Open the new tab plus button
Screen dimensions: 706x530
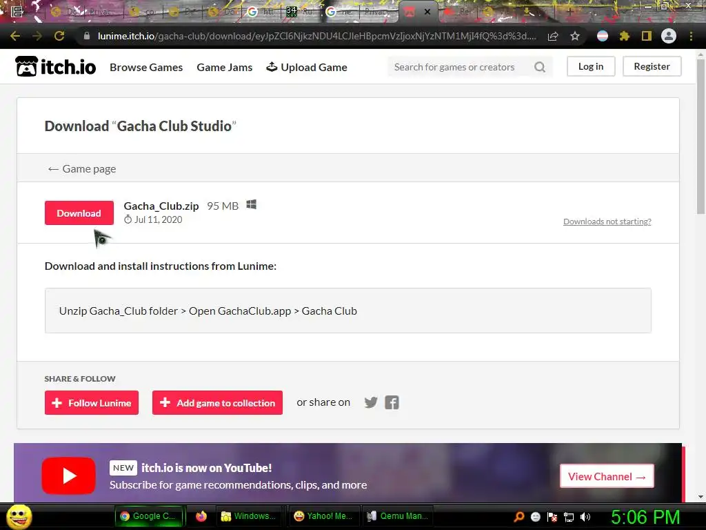[x=570, y=12]
